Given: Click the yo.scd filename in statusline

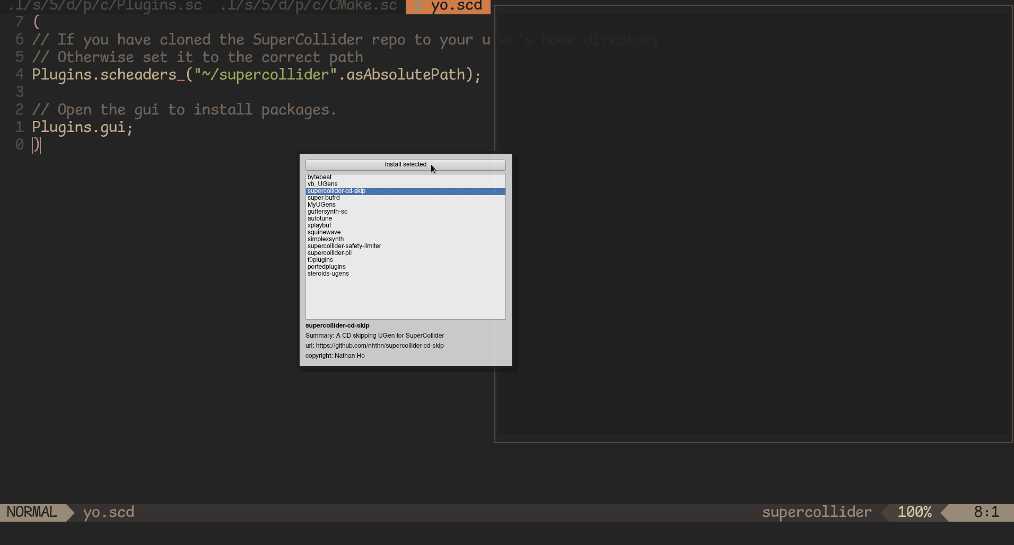Looking at the screenshot, I should point(109,512).
